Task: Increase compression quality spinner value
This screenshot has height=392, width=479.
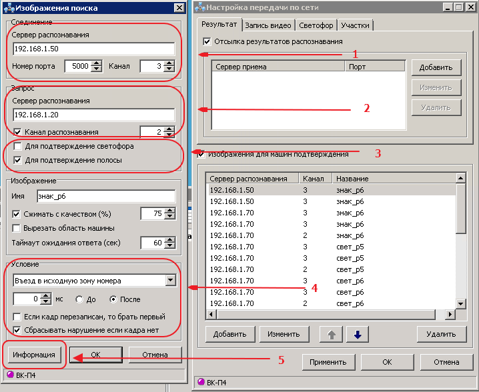Action: point(170,211)
